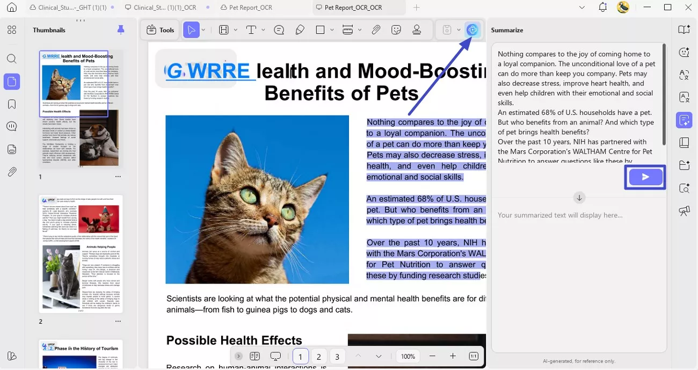Open the search panel in left sidebar
The width and height of the screenshot is (698, 370).
(x=12, y=59)
